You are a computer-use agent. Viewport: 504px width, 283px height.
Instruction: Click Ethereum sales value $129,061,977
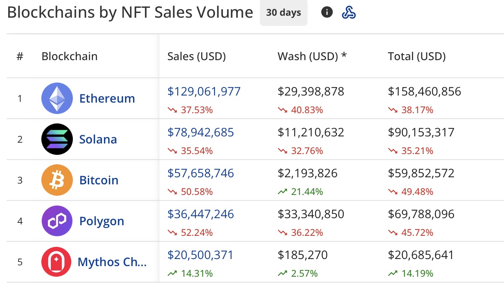pos(204,92)
